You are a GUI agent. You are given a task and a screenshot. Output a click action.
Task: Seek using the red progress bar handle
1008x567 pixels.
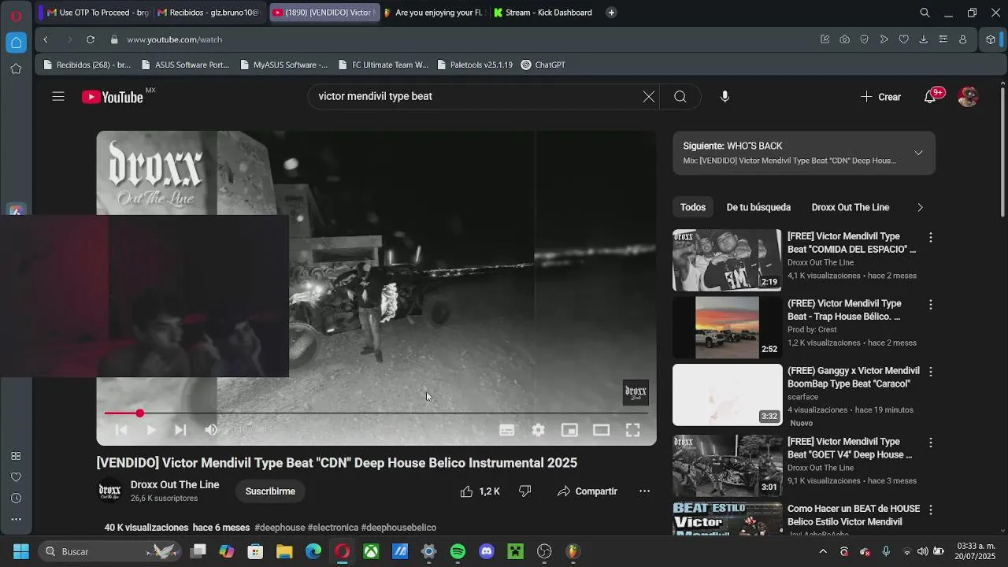point(139,413)
